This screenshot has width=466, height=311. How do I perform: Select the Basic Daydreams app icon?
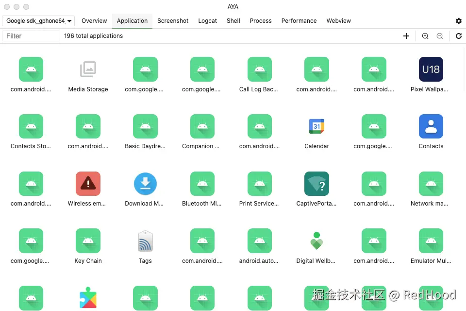click(x=145, y=126)
